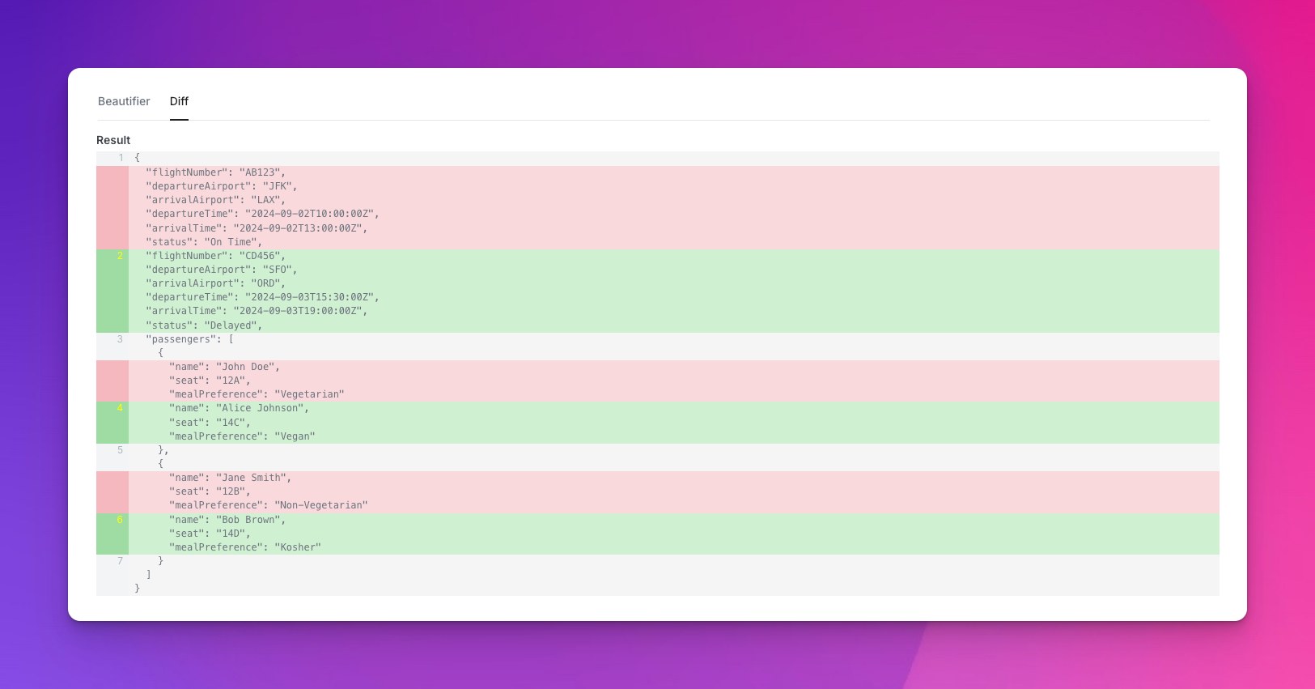The image size is (1315, 689).
Task: Click the added line "departureAirport": "SFO"
Action: pos(221,270)
